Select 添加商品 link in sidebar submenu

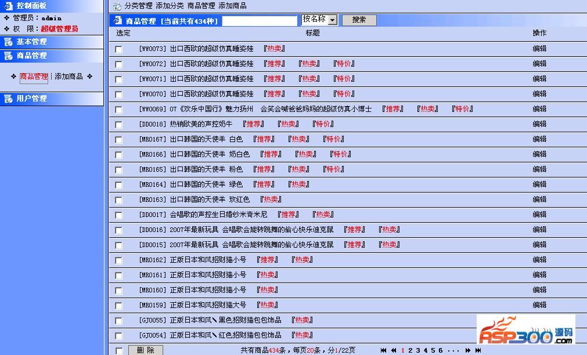pos(69,77)
